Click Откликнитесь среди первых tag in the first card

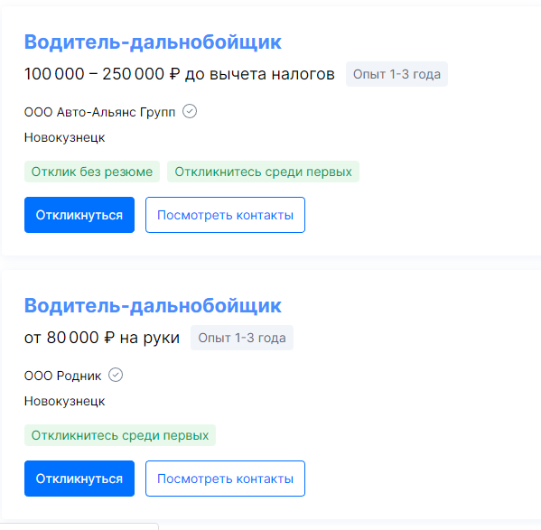(x=263, y=172)
